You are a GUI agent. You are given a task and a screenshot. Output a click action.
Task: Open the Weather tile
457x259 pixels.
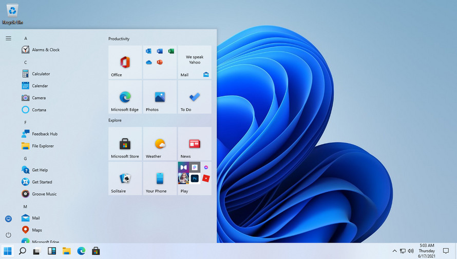(x=160, y=144)
